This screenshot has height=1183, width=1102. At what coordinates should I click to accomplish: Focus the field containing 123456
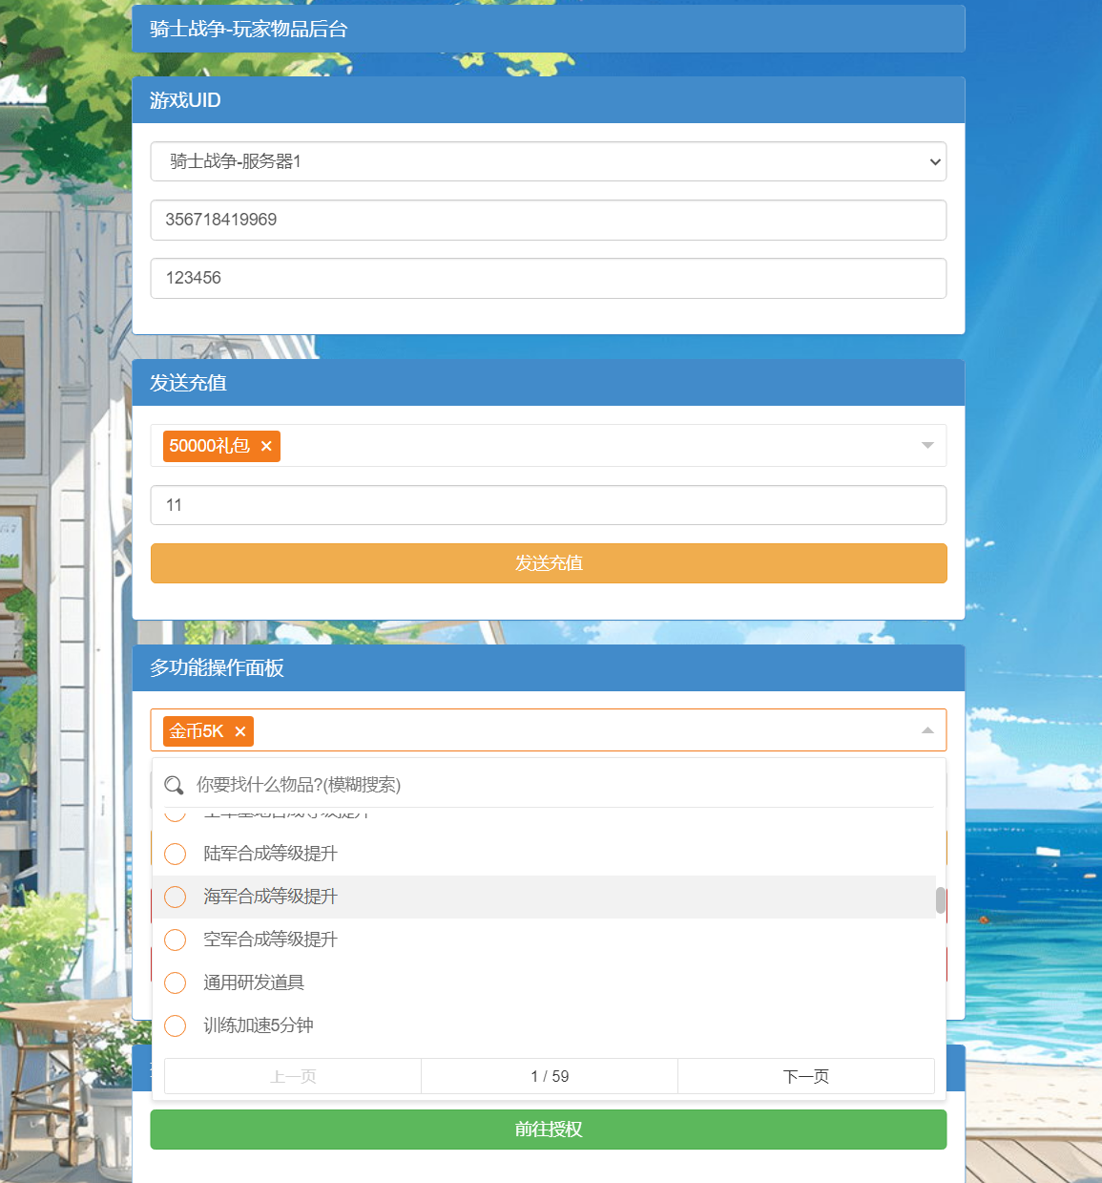548,278
